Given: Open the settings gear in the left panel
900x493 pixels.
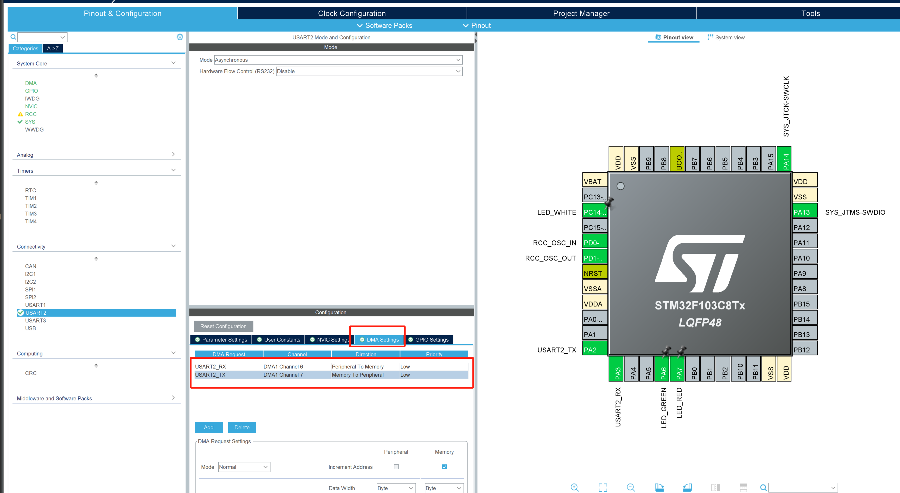Looking at the screenshot, I should pyautogui.click(x=180, y=36).
